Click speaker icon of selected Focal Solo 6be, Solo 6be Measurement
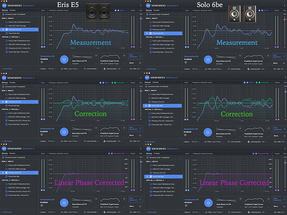Image resolution: width=287 pixels, height=215 pixels. tap(150, 34)
